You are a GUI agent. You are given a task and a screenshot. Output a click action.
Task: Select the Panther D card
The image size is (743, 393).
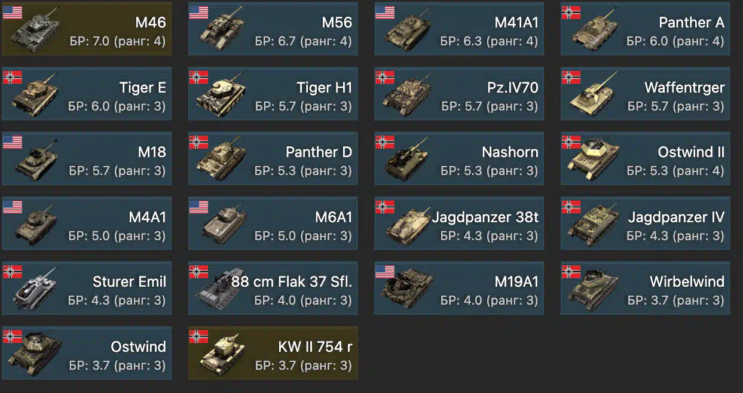[x=273, y=158]
